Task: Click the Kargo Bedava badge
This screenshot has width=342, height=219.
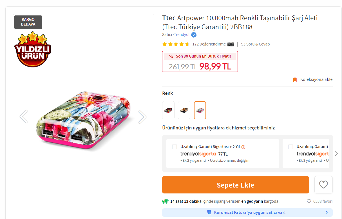Action: pos(28,22)
